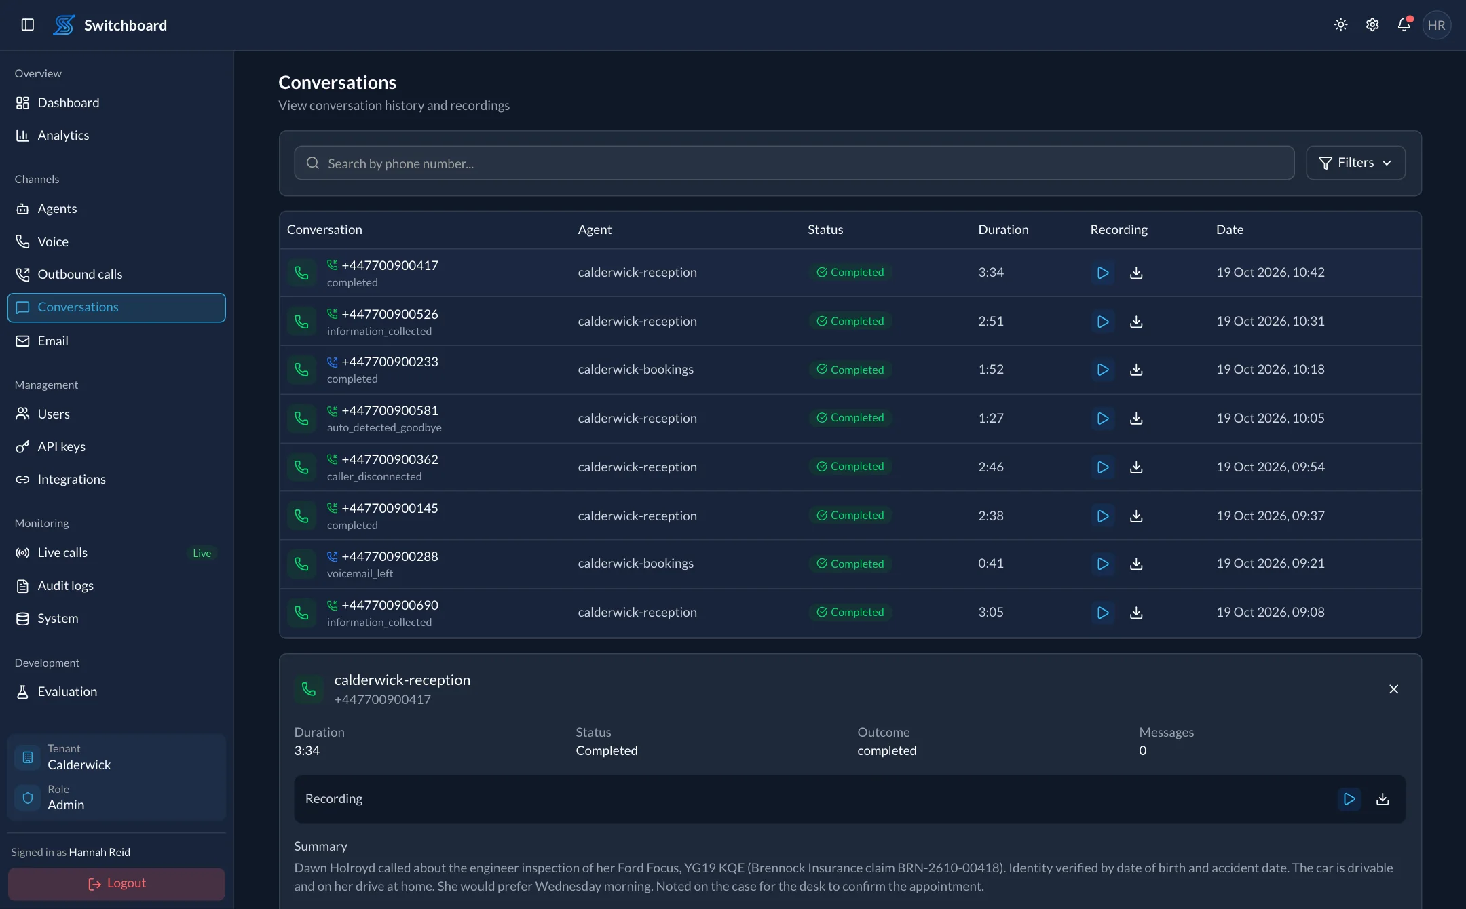The image size is (1466, 909).
Task: Play recording for +447700900526
Action: 1103,322
